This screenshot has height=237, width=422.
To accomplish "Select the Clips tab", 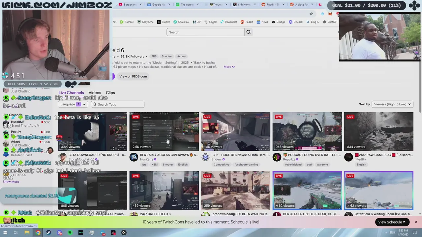I will [x=110, y=93].
